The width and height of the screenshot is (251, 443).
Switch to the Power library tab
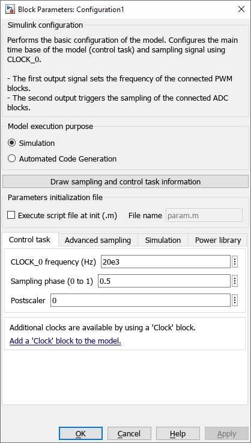click(218, 240)
